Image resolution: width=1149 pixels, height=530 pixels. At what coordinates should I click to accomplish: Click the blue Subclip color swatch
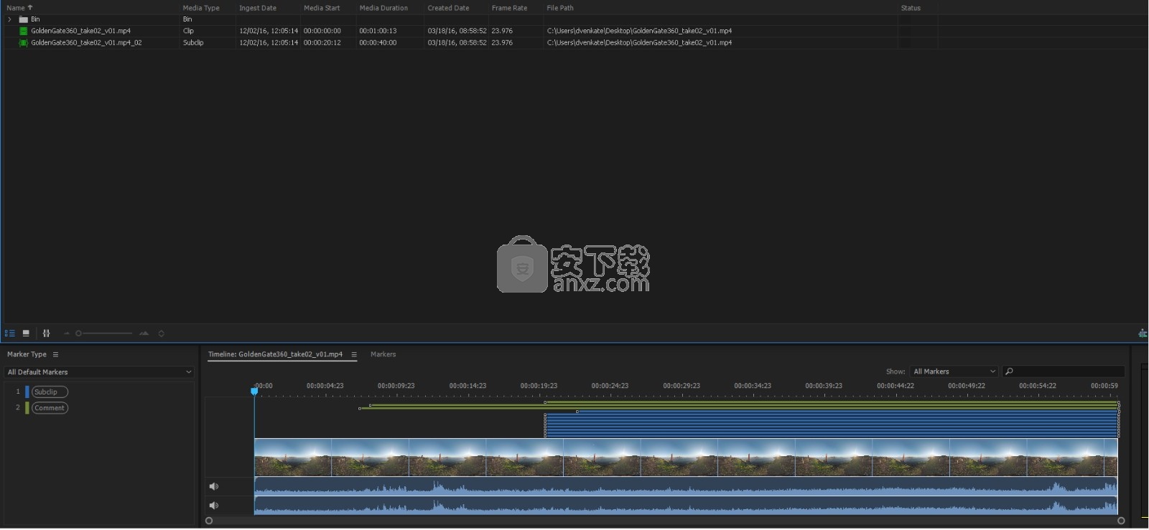click(x=27, y=392)
